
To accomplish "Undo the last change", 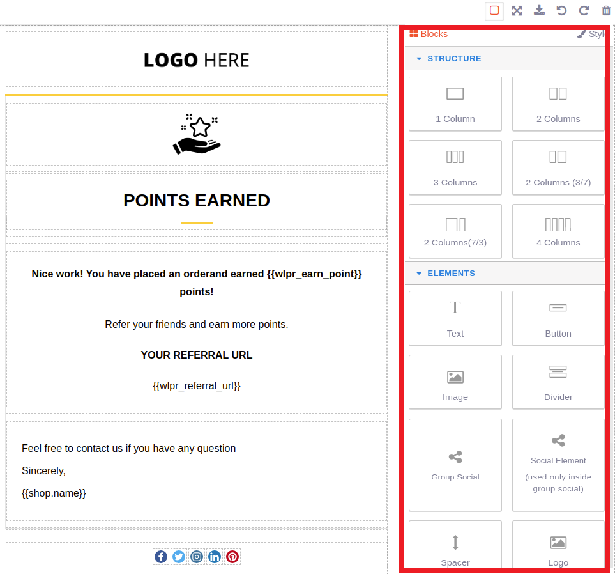I will [562, 11].
